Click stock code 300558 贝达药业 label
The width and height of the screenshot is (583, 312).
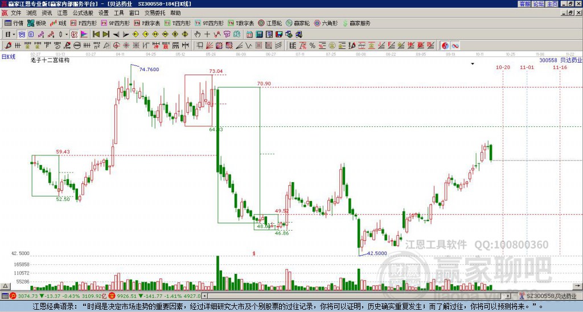(x=561, y=60)
